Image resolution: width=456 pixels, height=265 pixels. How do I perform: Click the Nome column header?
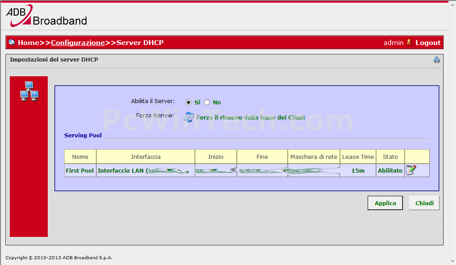(80, 157)
